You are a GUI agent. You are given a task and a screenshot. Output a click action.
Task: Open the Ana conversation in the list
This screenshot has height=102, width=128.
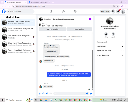pos(18,37)
